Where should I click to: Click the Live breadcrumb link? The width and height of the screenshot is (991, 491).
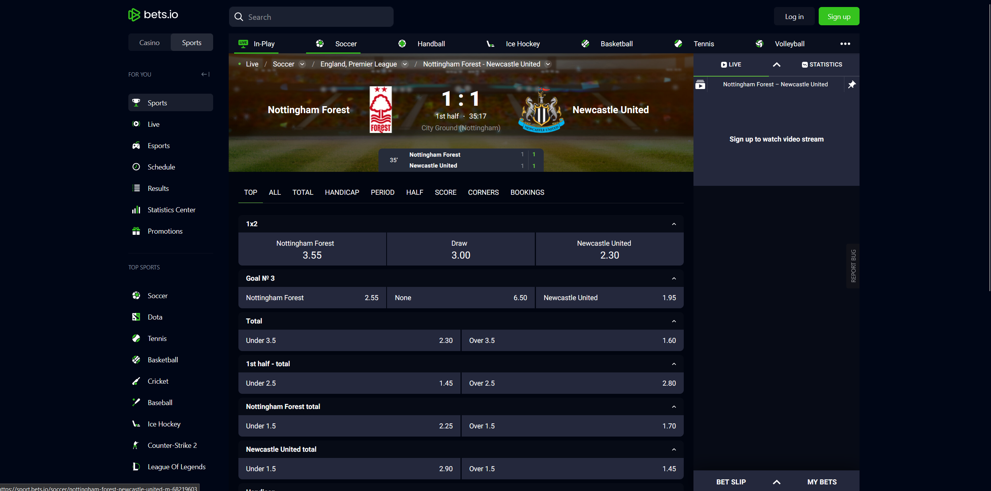(252, 64)
